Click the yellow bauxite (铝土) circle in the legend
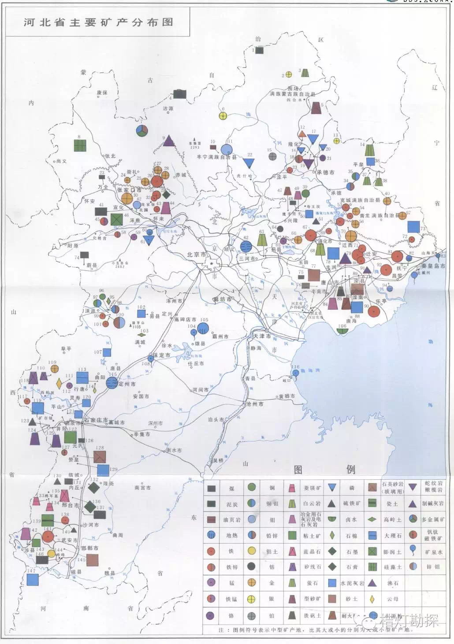The image size is (454, 644). (252, 551)
